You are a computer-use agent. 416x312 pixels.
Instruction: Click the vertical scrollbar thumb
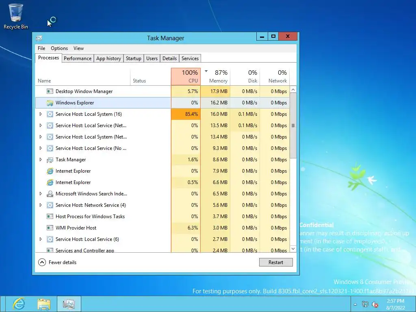pyautogui.click(x=293, y=126)
